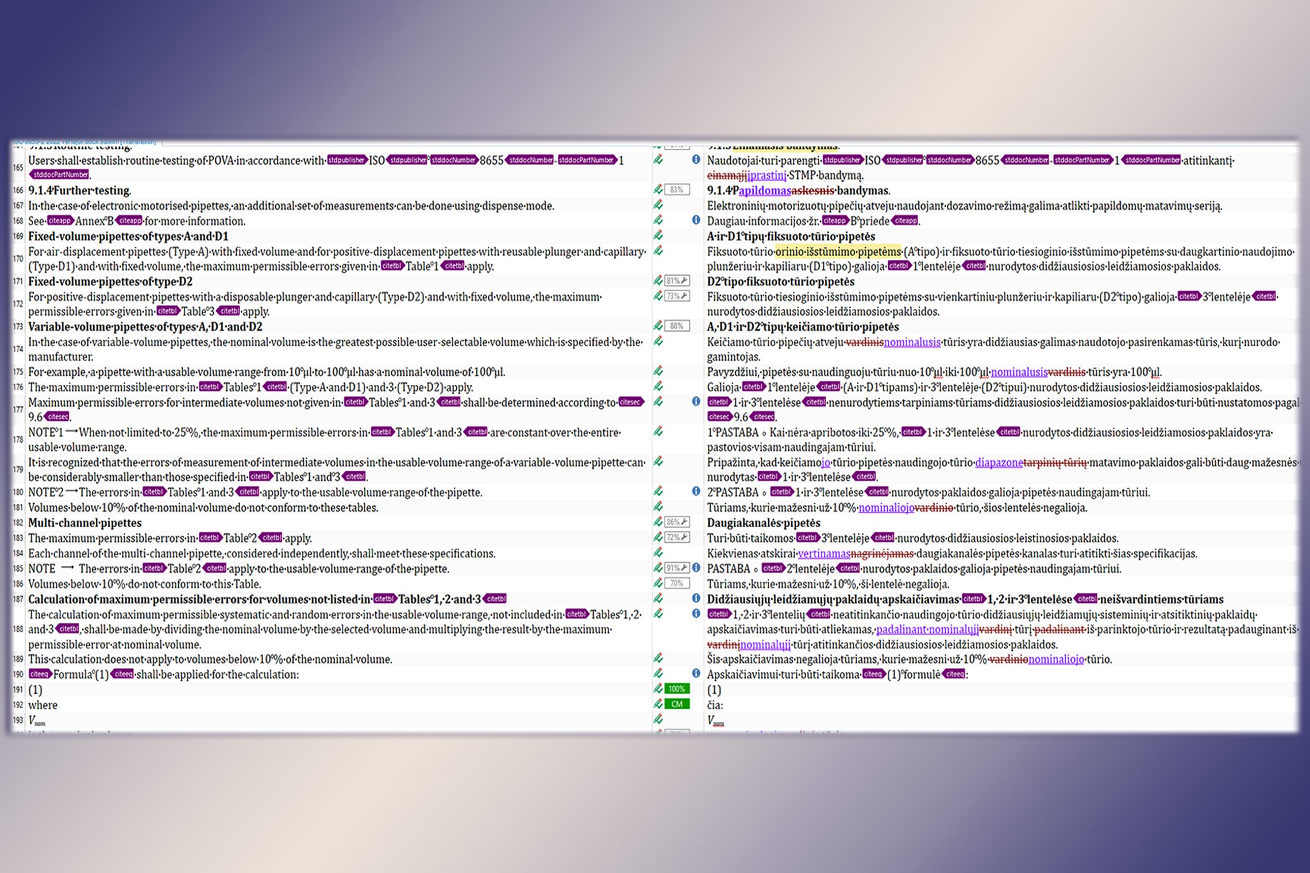Click the citetbl tag before 'Table 2' in segment 183
Image resolution: width=1310 pixels, height=873 pixels.
click(210, 538)
